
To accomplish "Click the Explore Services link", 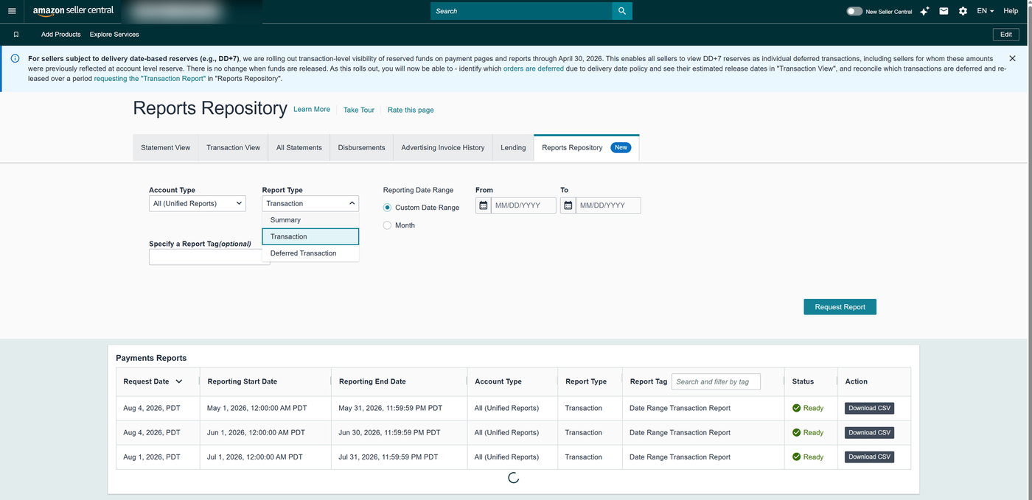I will (x=114, y=35).
